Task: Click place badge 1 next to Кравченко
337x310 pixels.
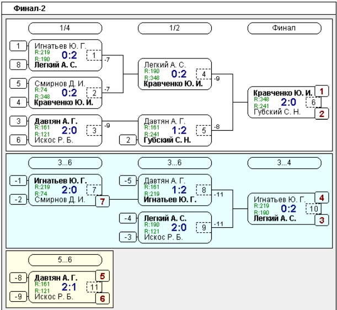Action: [x=322, y=92]
